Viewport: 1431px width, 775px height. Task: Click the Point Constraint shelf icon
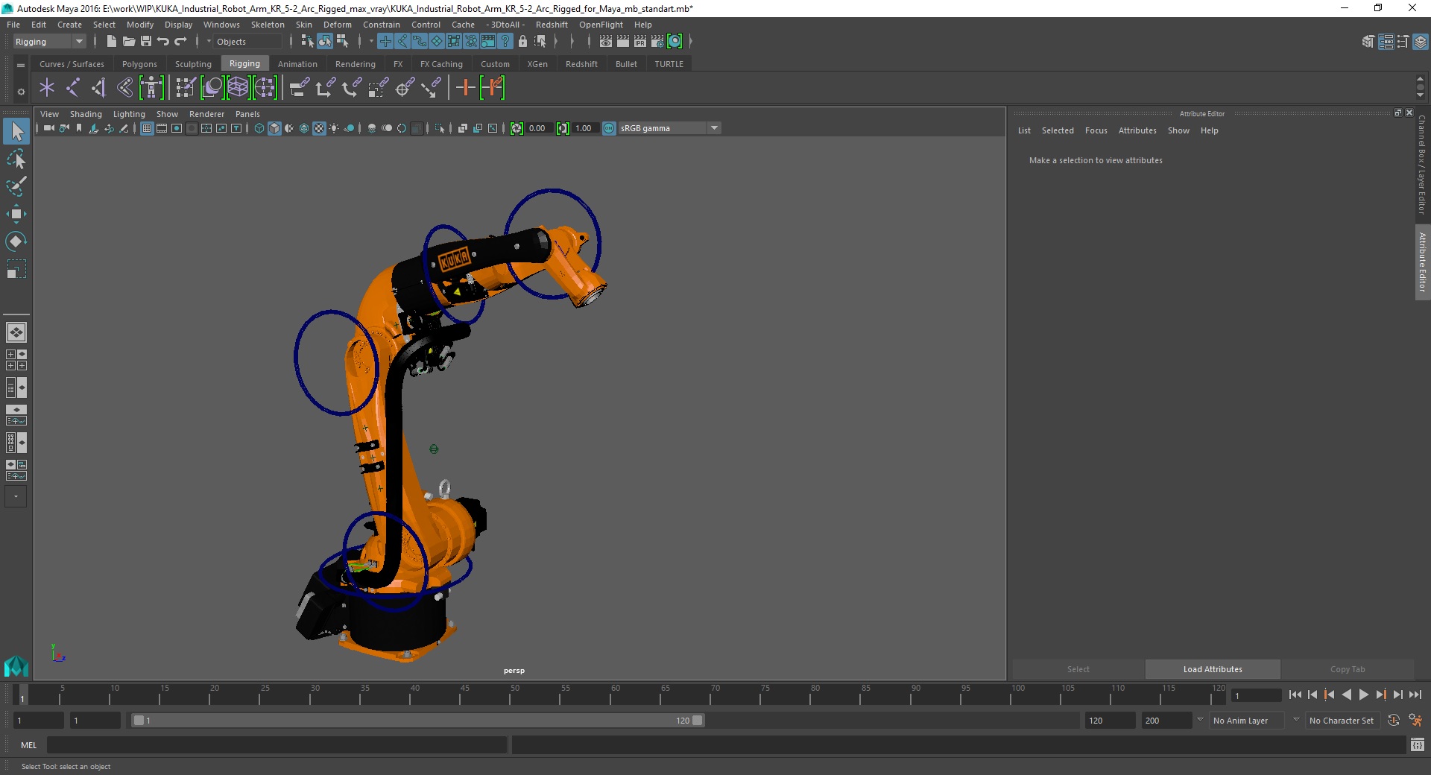point(325,88)
